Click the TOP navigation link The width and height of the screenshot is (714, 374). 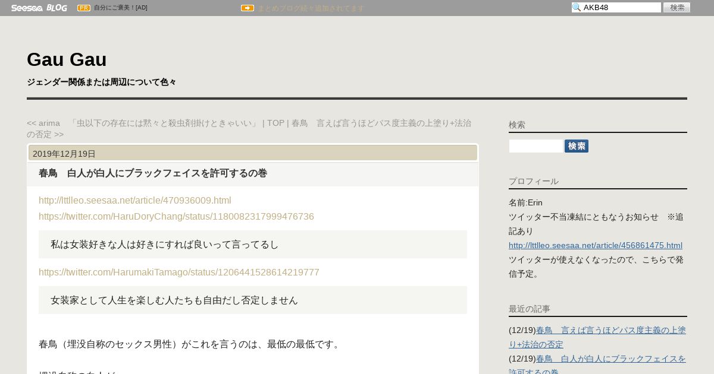coord(275,123)
